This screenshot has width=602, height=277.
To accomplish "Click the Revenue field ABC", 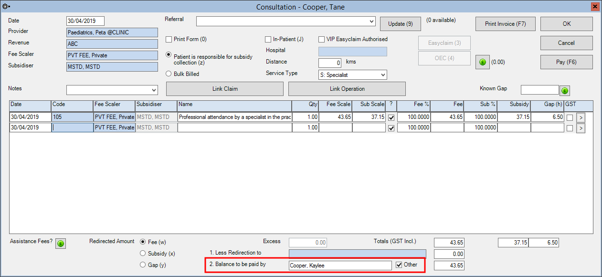I will [x=112, y=44].
